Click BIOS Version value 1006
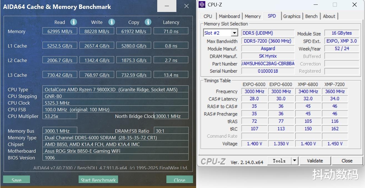 tap(115, 157)
